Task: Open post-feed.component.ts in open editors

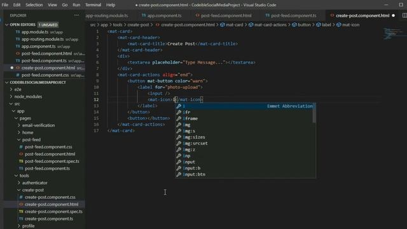Action: click(x=44, y=61)
